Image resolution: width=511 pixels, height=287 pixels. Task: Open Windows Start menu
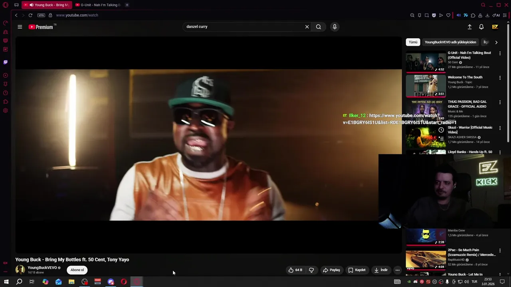(x=6, y=282)
